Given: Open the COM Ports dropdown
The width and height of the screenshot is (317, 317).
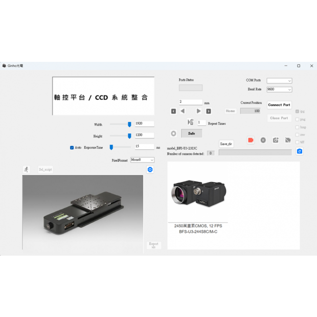Looking at the screenshot, I should (279, 81).
